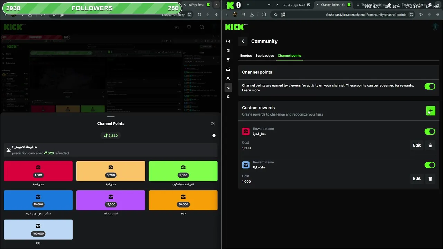The width and height of the screenshot is (443, 249).
Task: Open the trophy icon in dashboard sidebar
Action: coord(228,60)
